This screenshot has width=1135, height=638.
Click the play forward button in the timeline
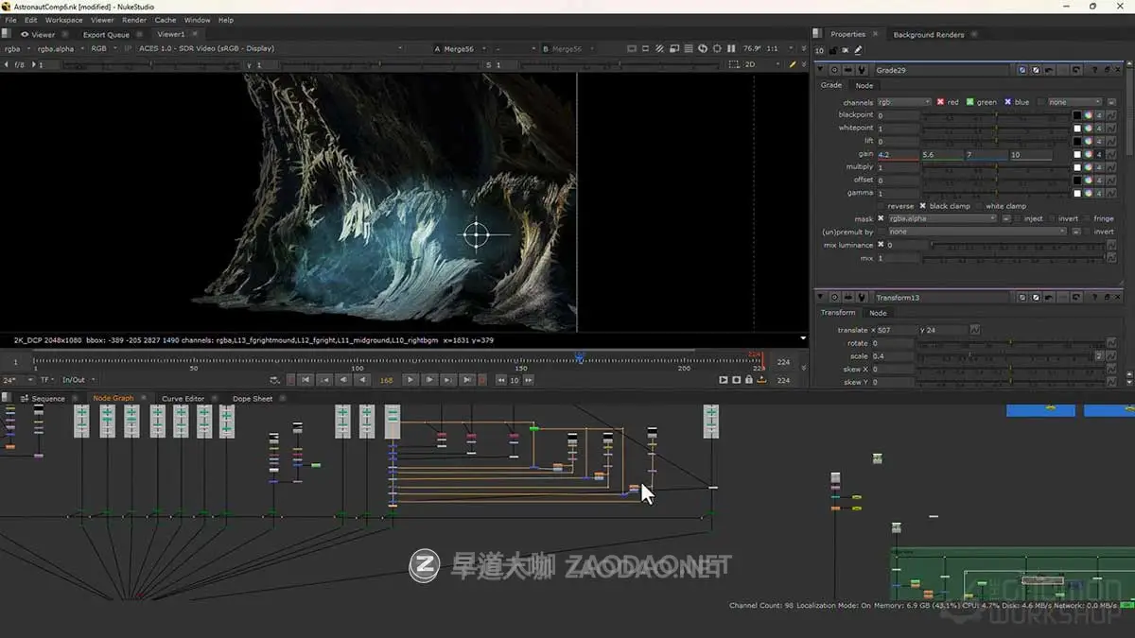point(410,380)
